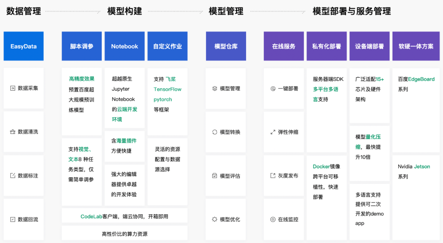The image size is (443, 243).
Task: Click the 模型评估 label
Action: 230,176
